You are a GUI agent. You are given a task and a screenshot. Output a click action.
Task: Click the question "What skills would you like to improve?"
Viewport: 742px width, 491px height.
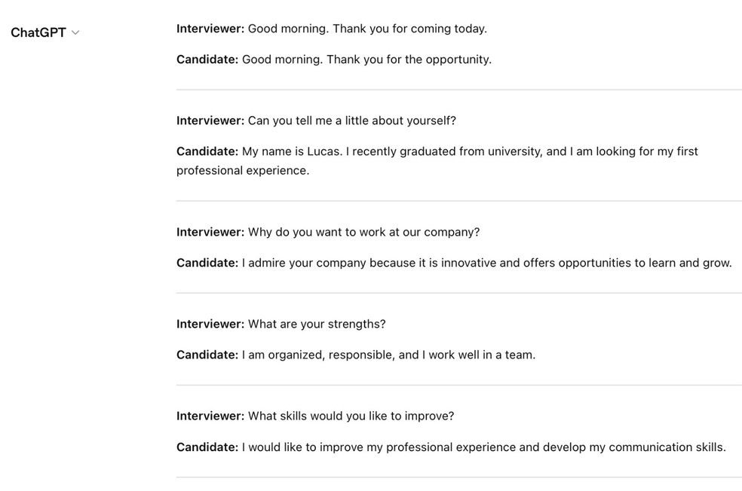pyautogui.click(x=351, y=416)
